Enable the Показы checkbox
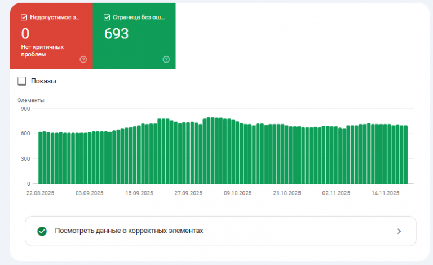The height and width of the screenshot is (265, 433). (x=22, y=81)
